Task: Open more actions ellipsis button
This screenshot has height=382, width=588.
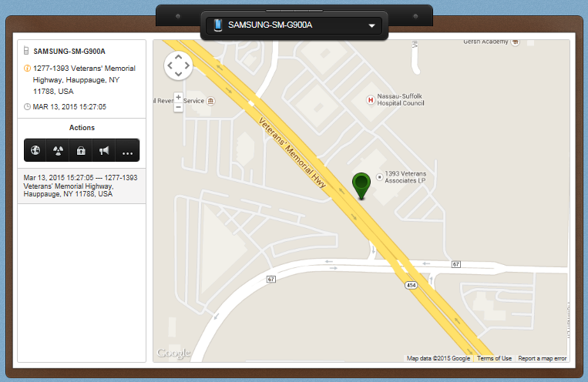Action: click(x=127, y=150)
